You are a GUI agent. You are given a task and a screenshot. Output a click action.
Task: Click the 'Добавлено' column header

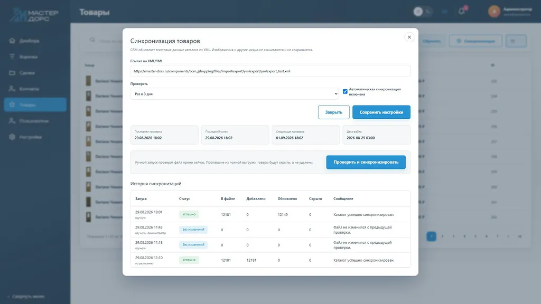[x=256, y=199]
